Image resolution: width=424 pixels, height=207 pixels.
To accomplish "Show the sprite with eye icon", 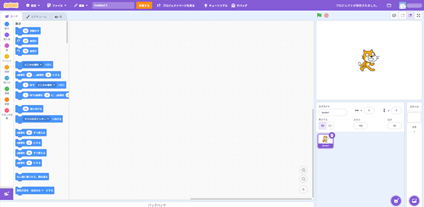I will pos(322,126).
